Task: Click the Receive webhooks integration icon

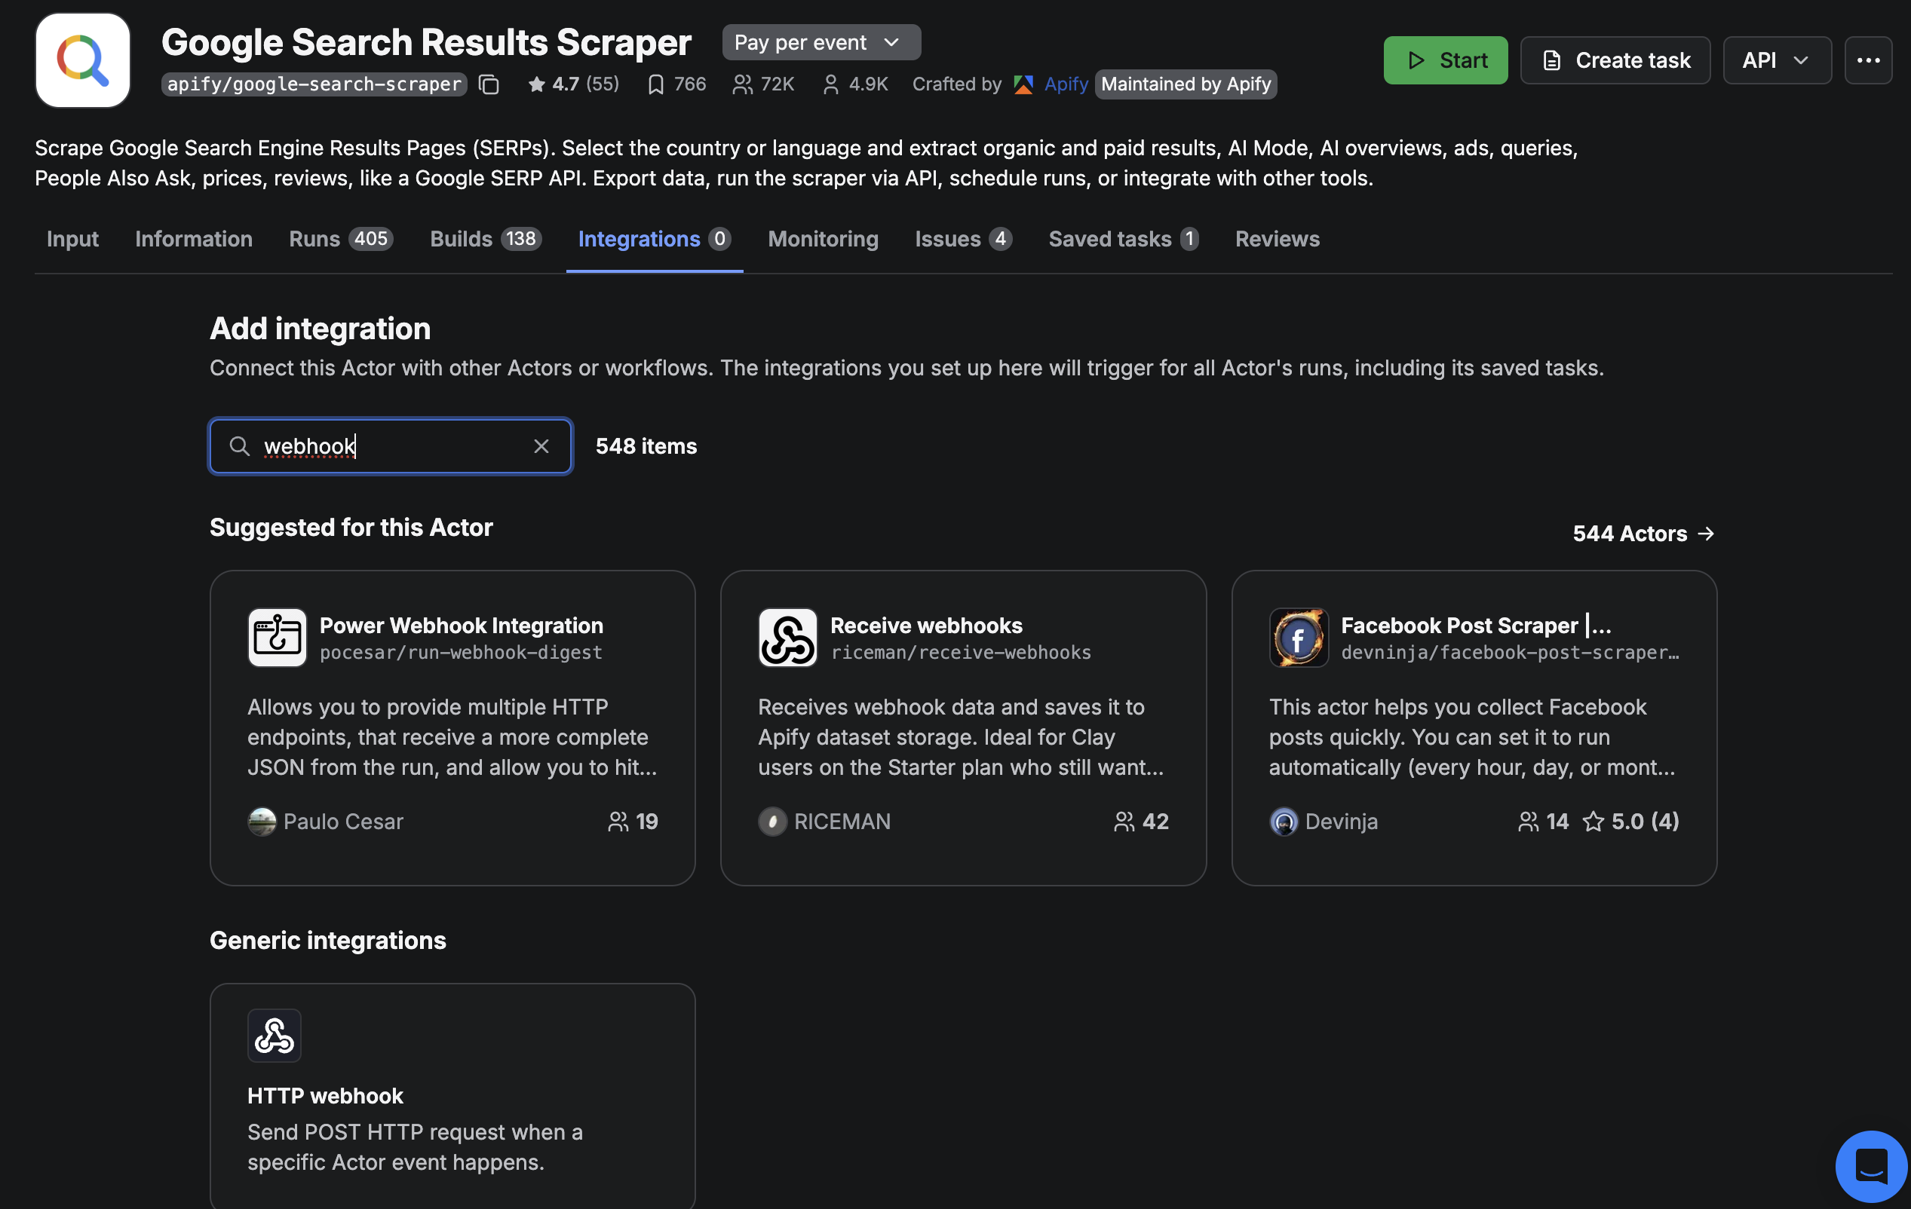Action: coord(787,637)
